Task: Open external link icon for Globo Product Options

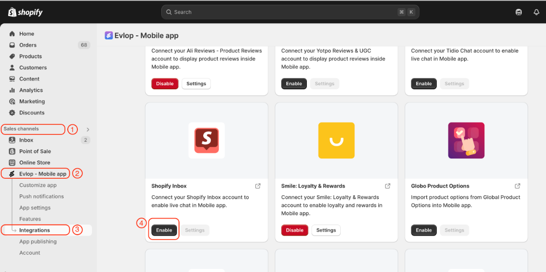Action: [x=518, y=186]
